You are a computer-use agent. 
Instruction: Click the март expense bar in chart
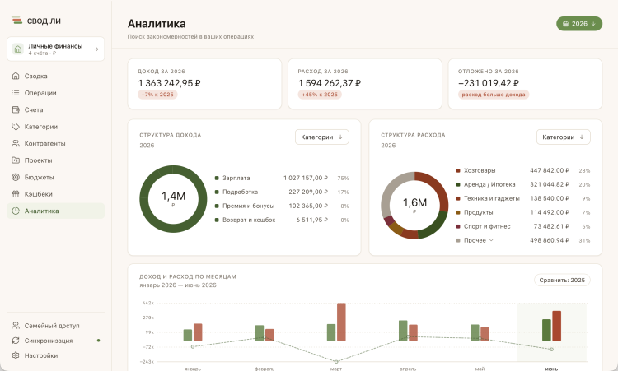click(341, 322)
